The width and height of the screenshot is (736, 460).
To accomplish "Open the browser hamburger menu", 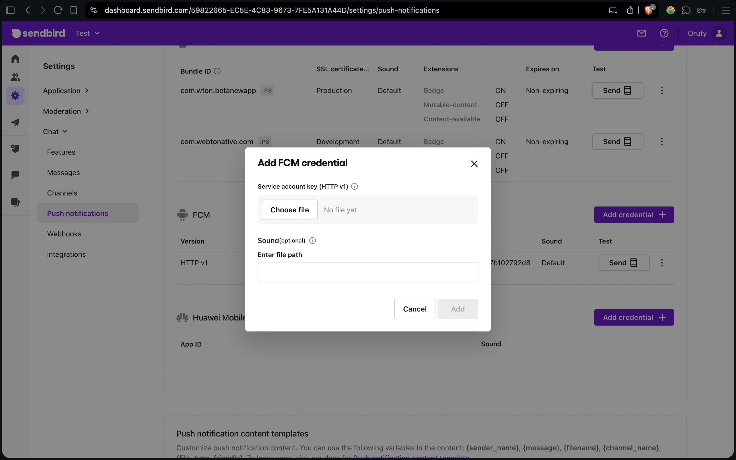I will [x=726, y=10].
